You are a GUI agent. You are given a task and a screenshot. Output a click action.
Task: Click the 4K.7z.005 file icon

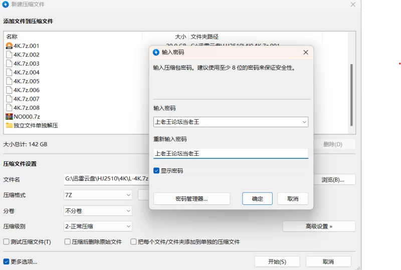(x=9, y=81)
